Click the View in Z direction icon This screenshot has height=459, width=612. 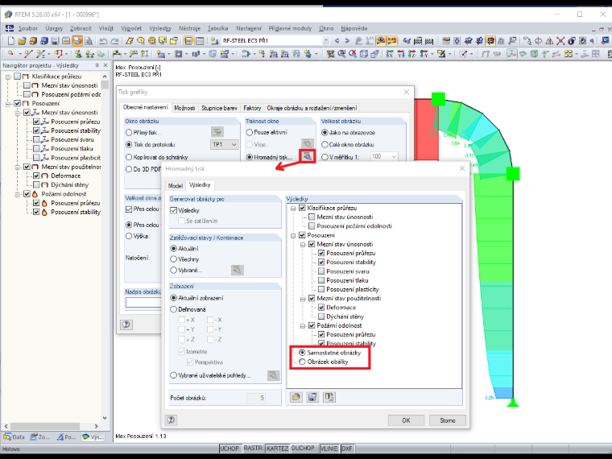[x=411, y=54]
